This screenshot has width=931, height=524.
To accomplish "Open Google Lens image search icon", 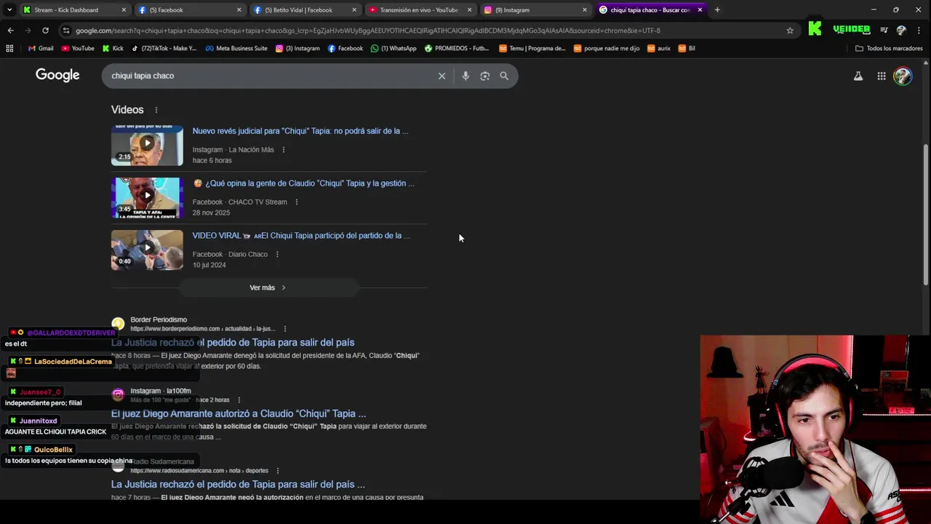I will tap(485, 76).
